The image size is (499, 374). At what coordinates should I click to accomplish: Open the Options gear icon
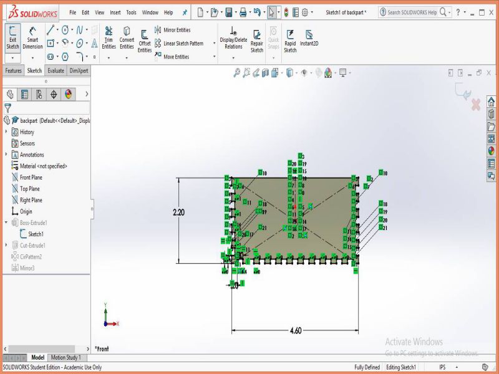pyautogui.click(x=305, y=12)
